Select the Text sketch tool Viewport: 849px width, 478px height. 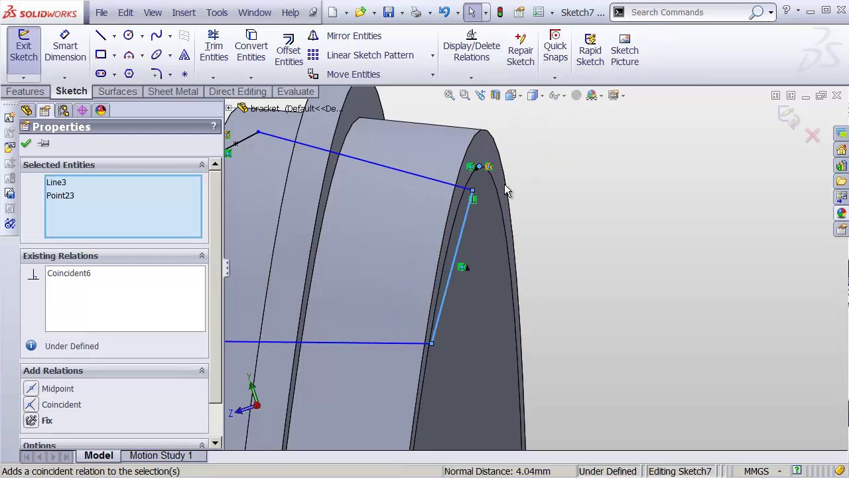pyautogui.click(x=184, y=55)
